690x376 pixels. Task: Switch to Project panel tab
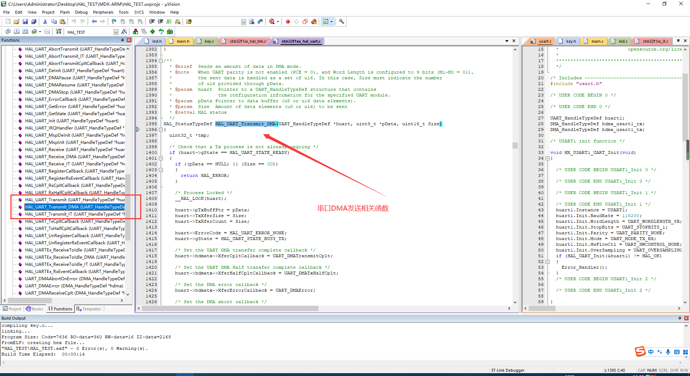click(12, 309)
